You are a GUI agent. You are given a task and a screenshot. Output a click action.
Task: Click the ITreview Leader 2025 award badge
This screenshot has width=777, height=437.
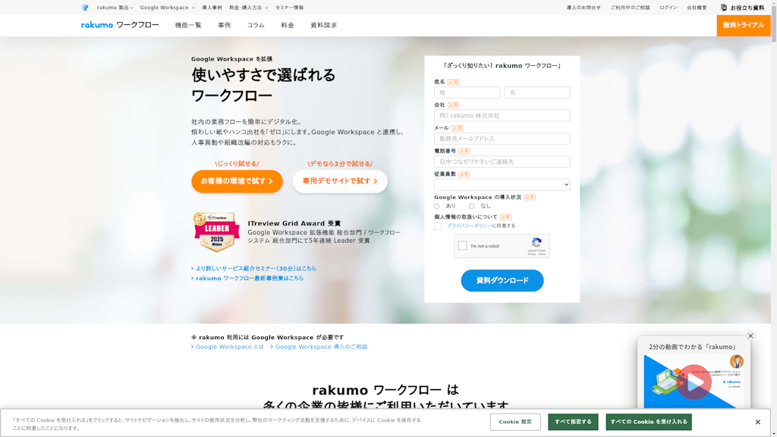coord(216,232)
